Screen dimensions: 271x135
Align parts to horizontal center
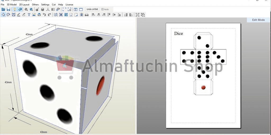pos(98,15)
